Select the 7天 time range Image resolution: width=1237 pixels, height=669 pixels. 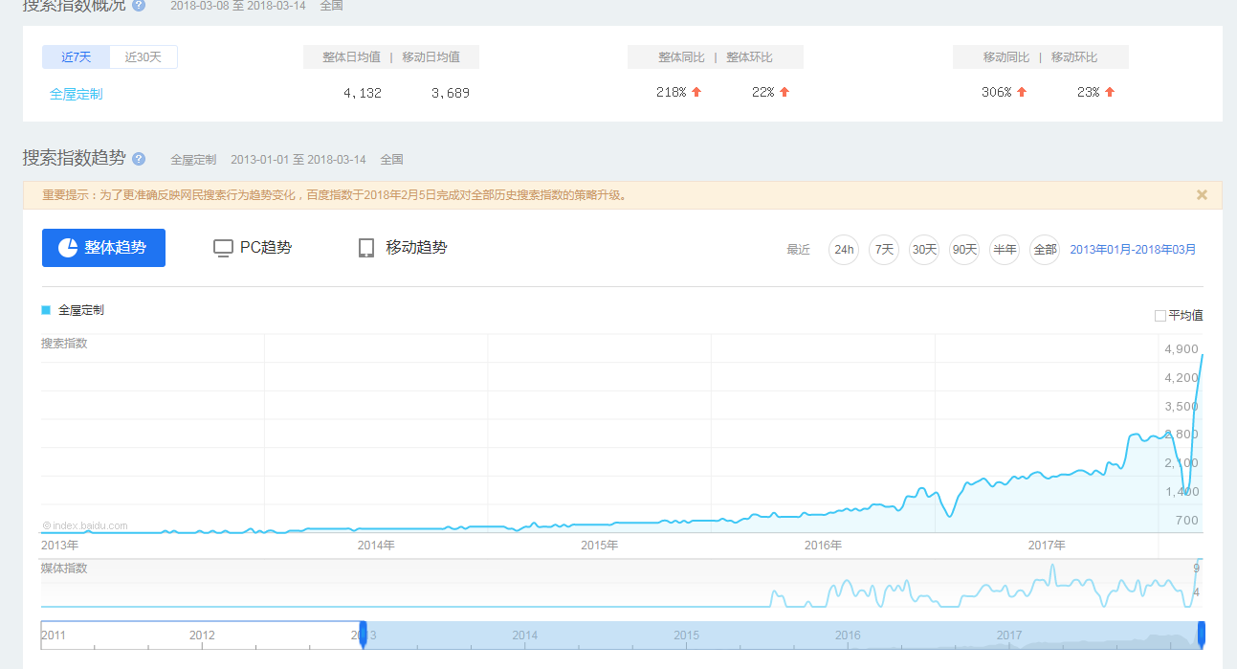click(884, 250)
